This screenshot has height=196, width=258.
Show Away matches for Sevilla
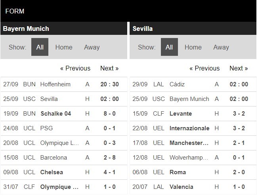[x=221, y=47]
